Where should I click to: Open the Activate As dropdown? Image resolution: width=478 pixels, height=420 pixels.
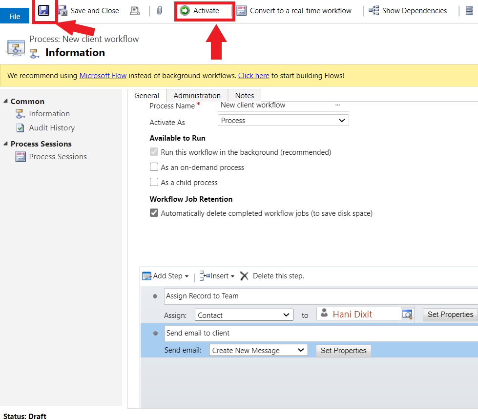pos(283,121)
